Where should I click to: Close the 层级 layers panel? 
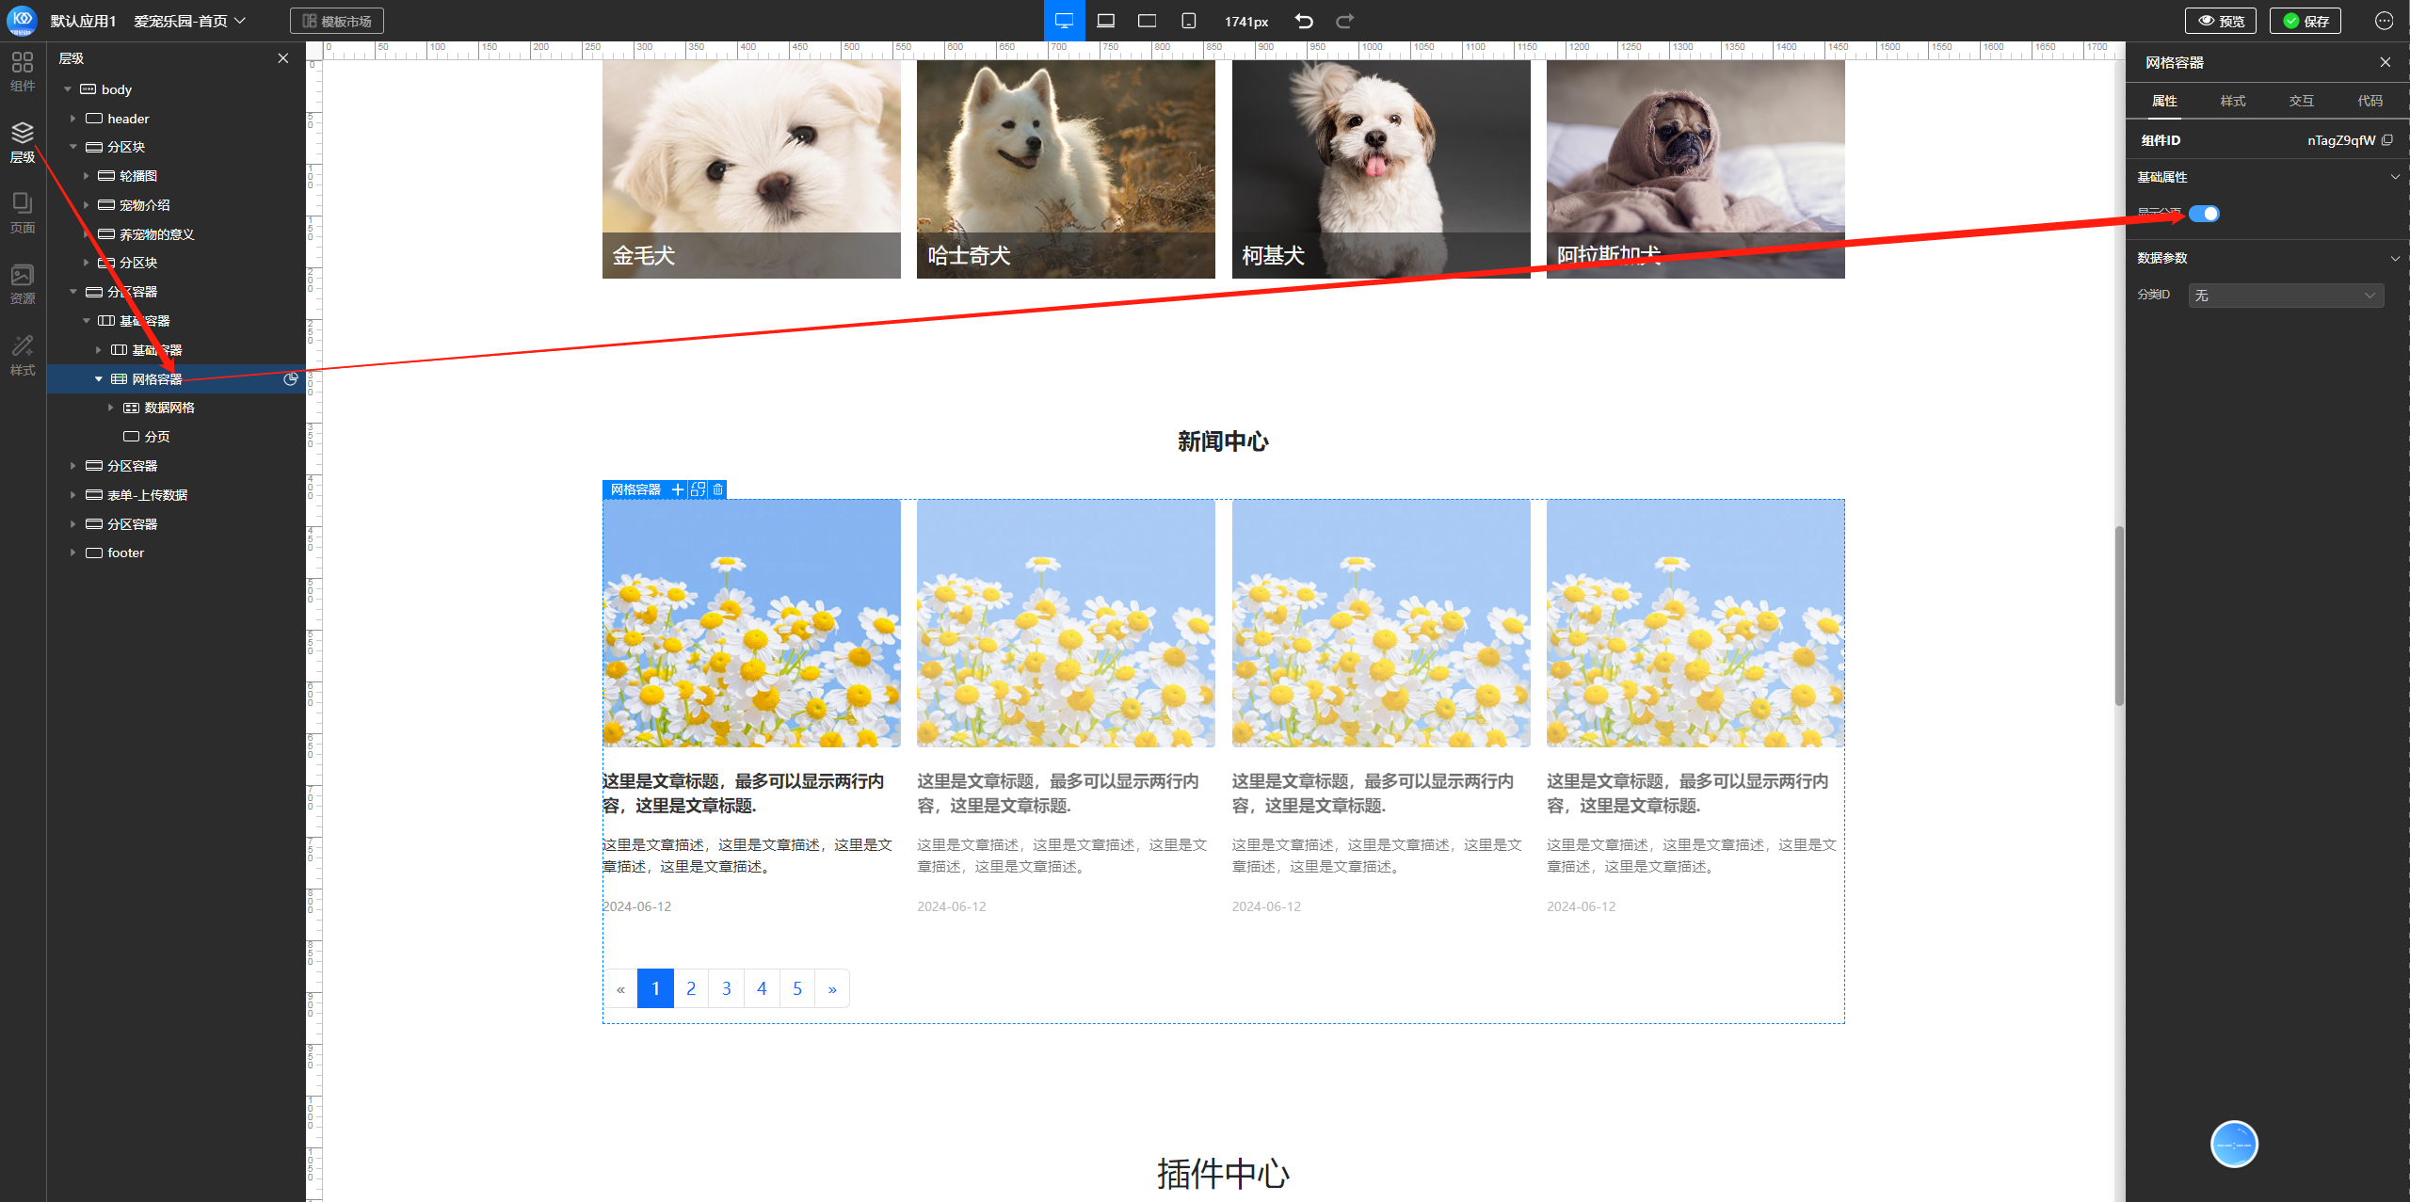[282, 58]
